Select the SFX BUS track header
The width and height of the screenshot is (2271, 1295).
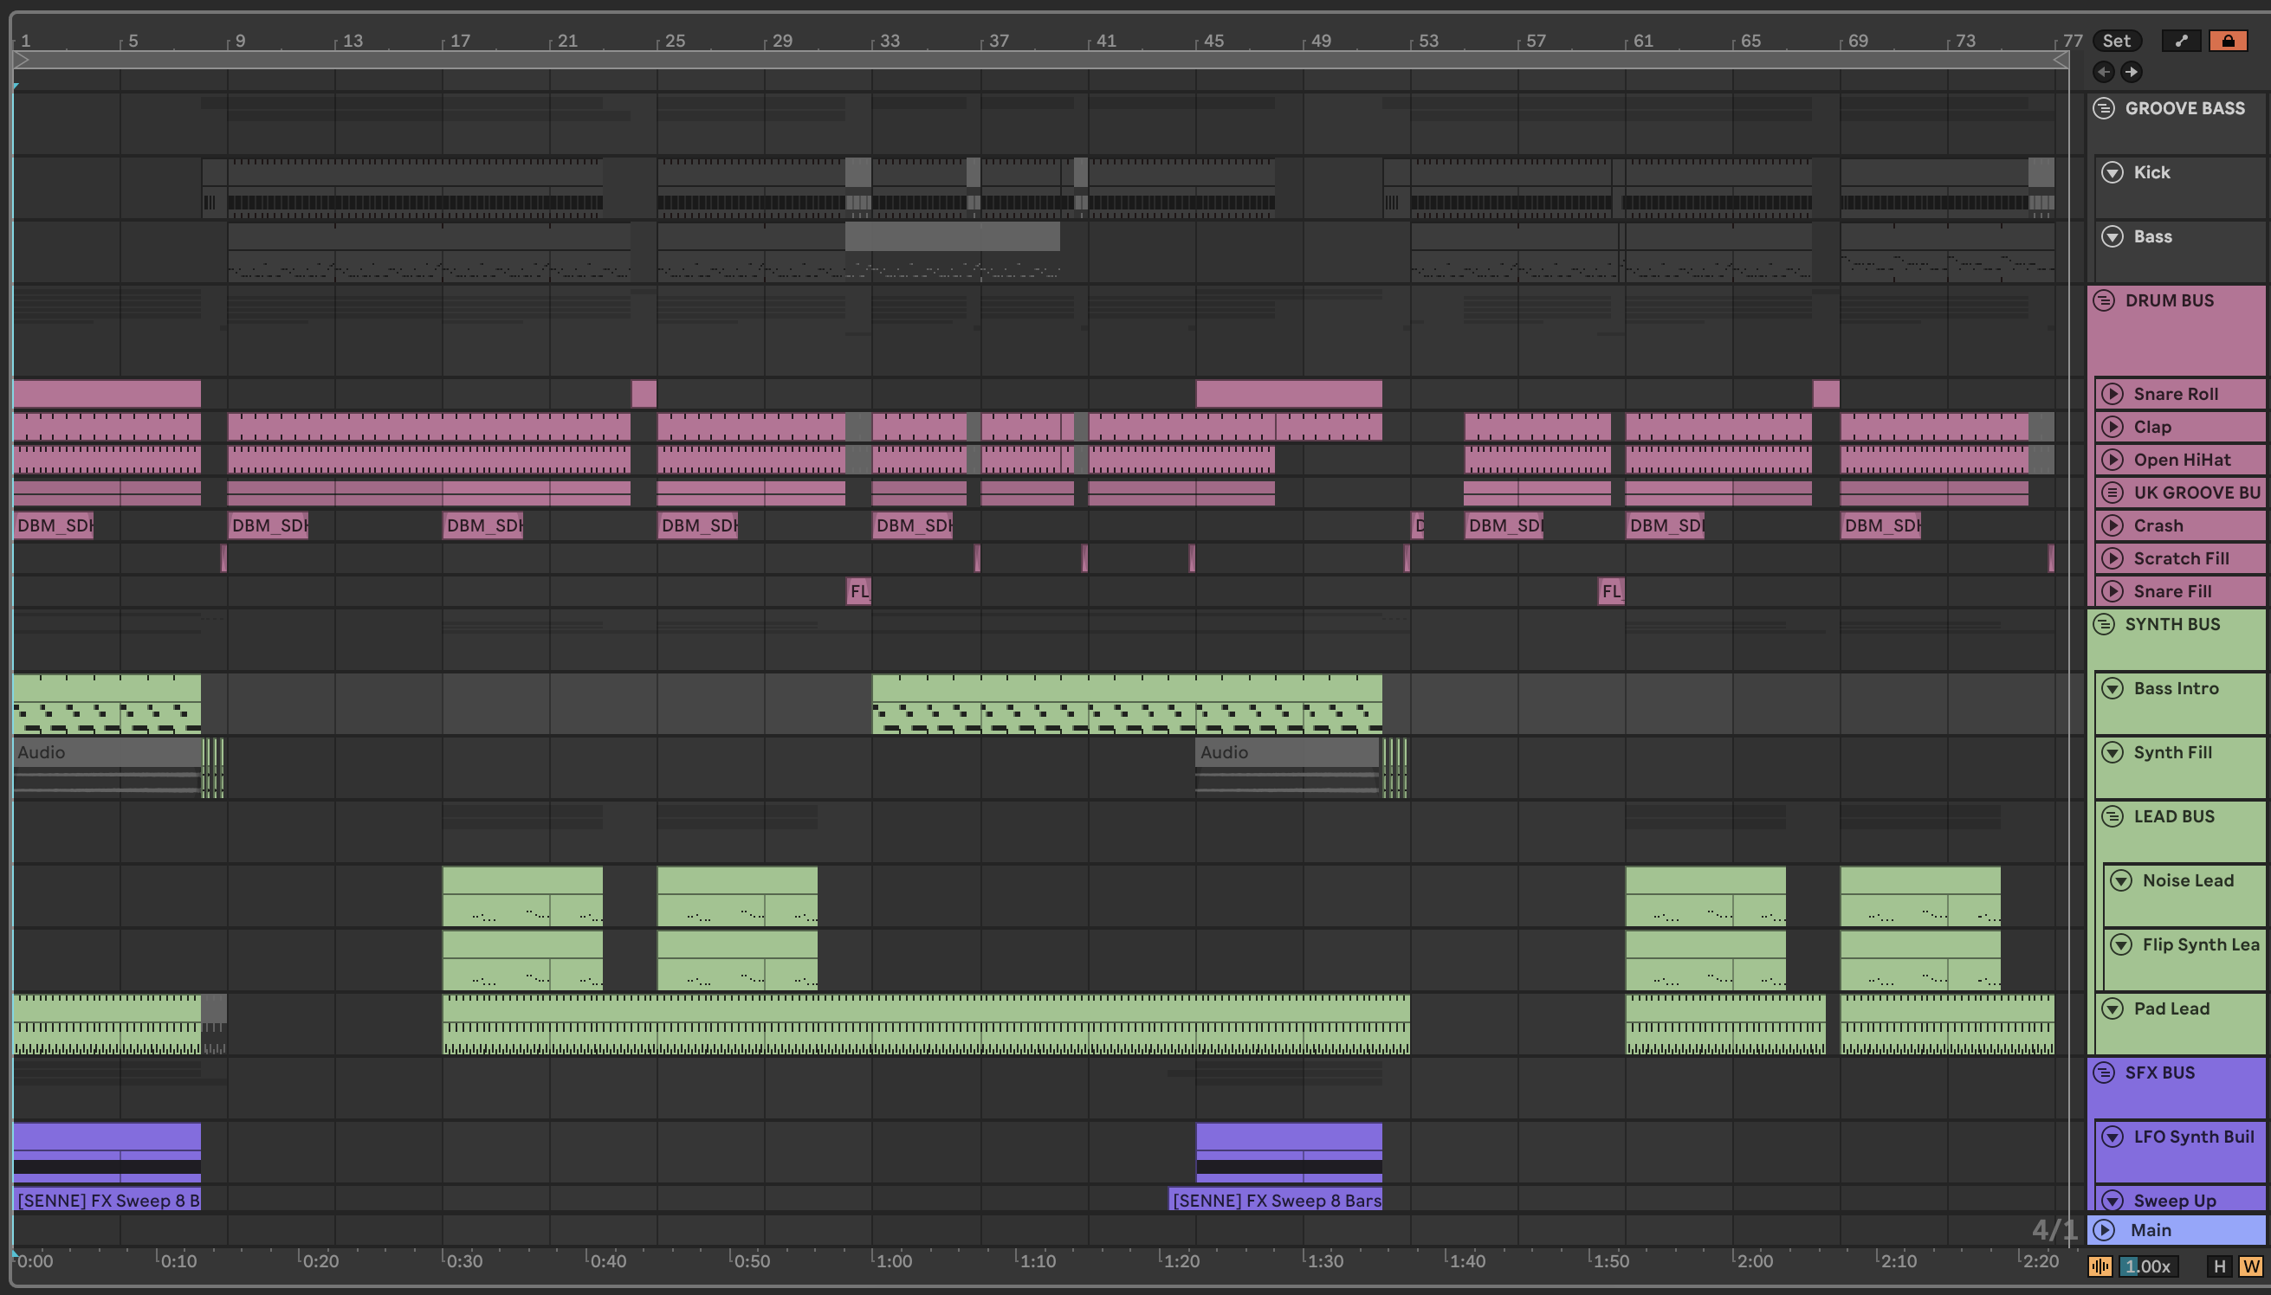(2160, 1073)
